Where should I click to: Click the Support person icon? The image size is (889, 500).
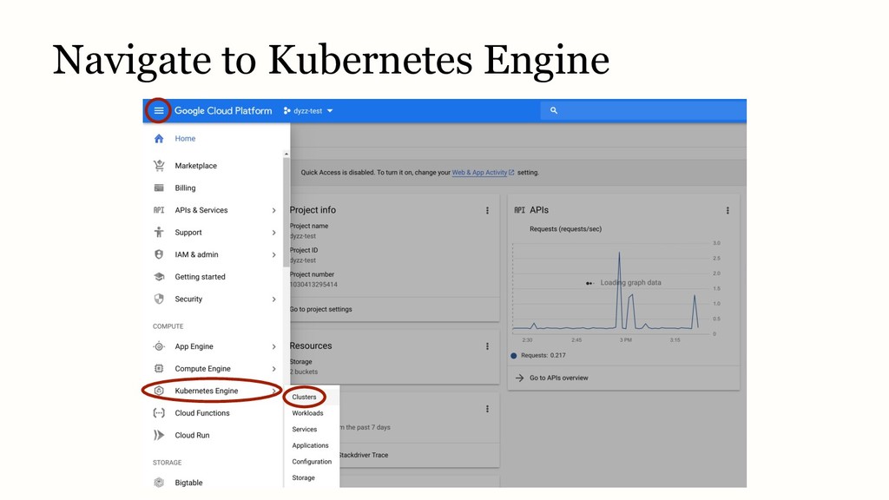[159, 232]
